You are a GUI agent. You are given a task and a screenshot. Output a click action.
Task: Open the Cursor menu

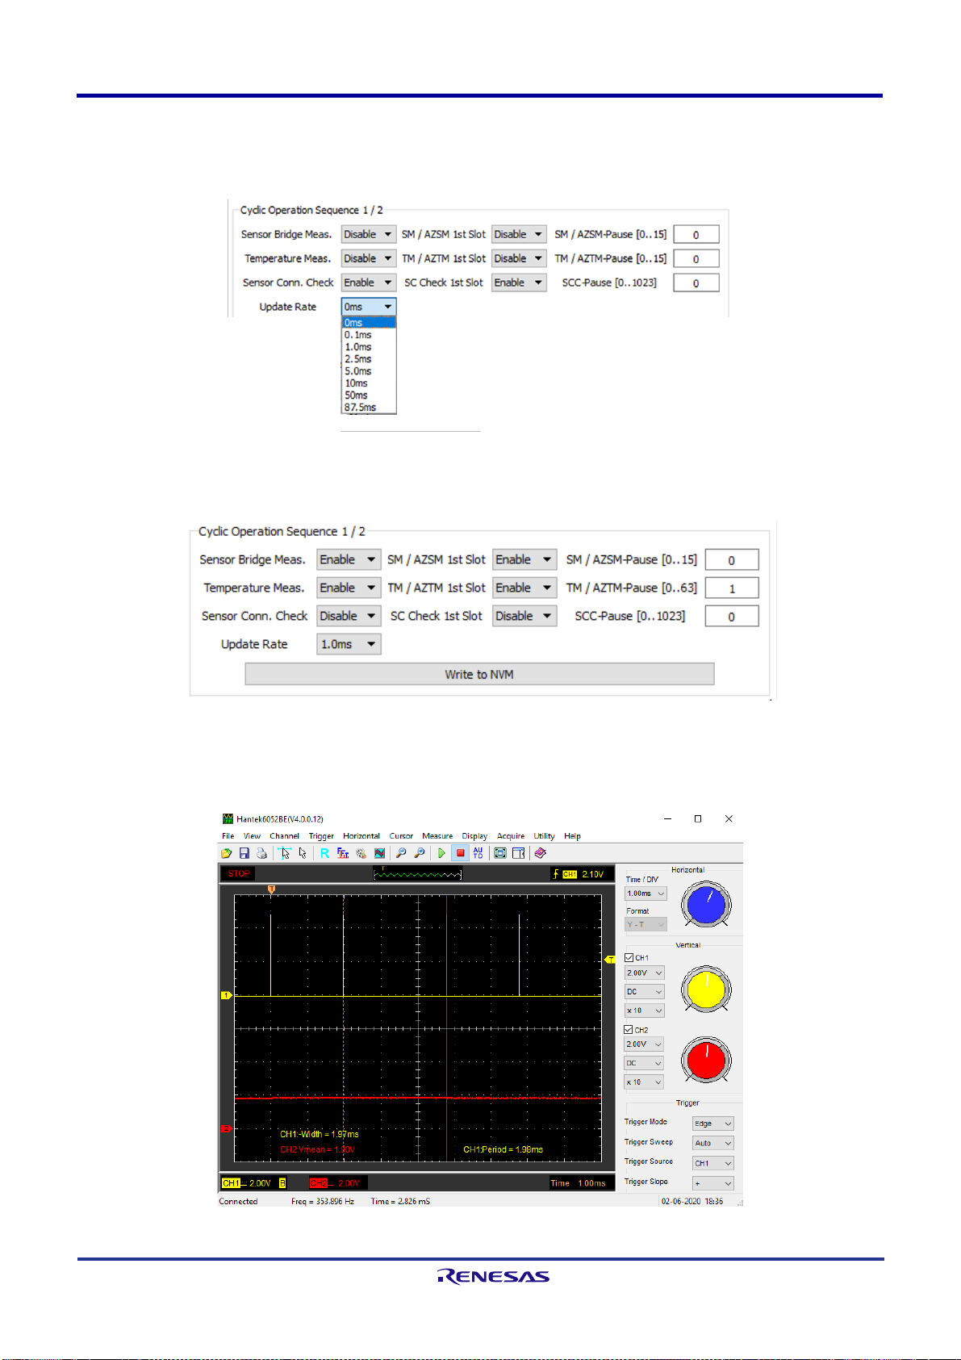click(401, 836)
